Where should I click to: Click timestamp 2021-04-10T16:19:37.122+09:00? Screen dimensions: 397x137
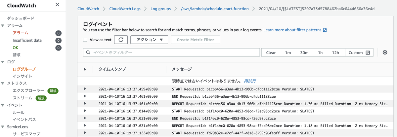[x=128, y=133]
